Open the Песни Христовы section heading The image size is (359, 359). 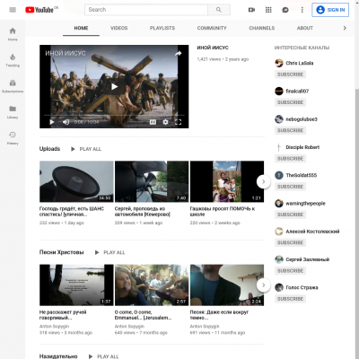pyautogui.click(x=62, y=252)
